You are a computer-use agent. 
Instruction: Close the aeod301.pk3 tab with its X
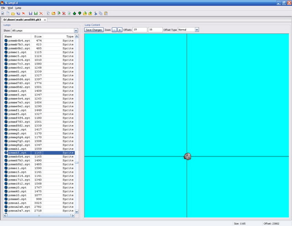tap(45, 20)
